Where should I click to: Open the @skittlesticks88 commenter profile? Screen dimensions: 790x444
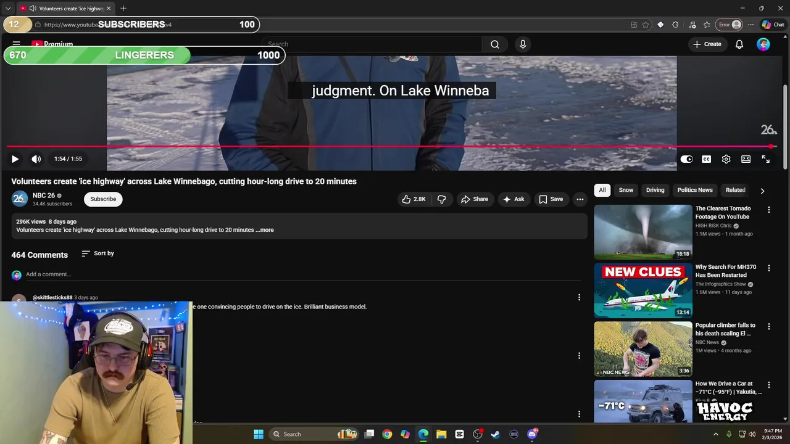point(52,297)
